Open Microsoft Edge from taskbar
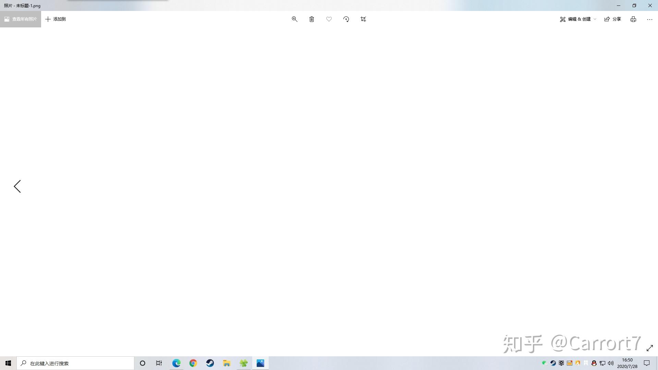This screenshot has width=658, height=370. coord(176,363)
